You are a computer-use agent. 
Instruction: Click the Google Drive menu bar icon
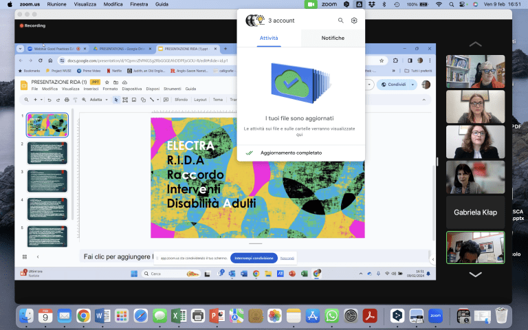point(359,4)
